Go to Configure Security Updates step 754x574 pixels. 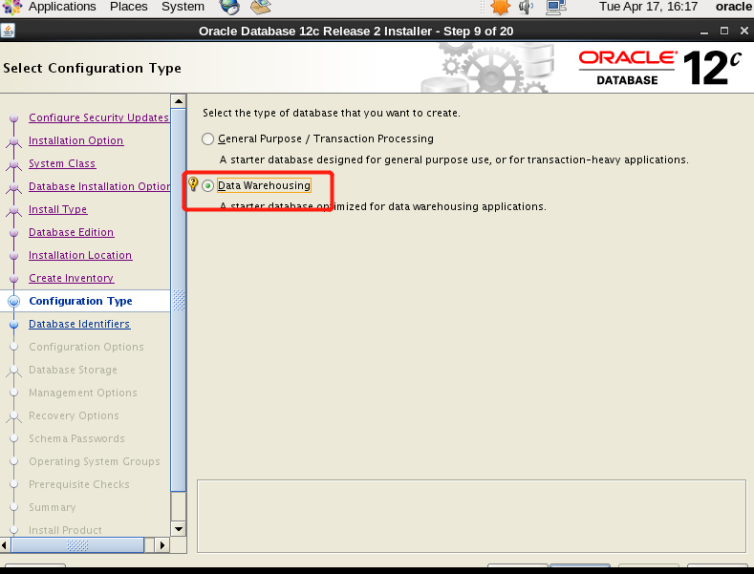click(x=98, y=117)
